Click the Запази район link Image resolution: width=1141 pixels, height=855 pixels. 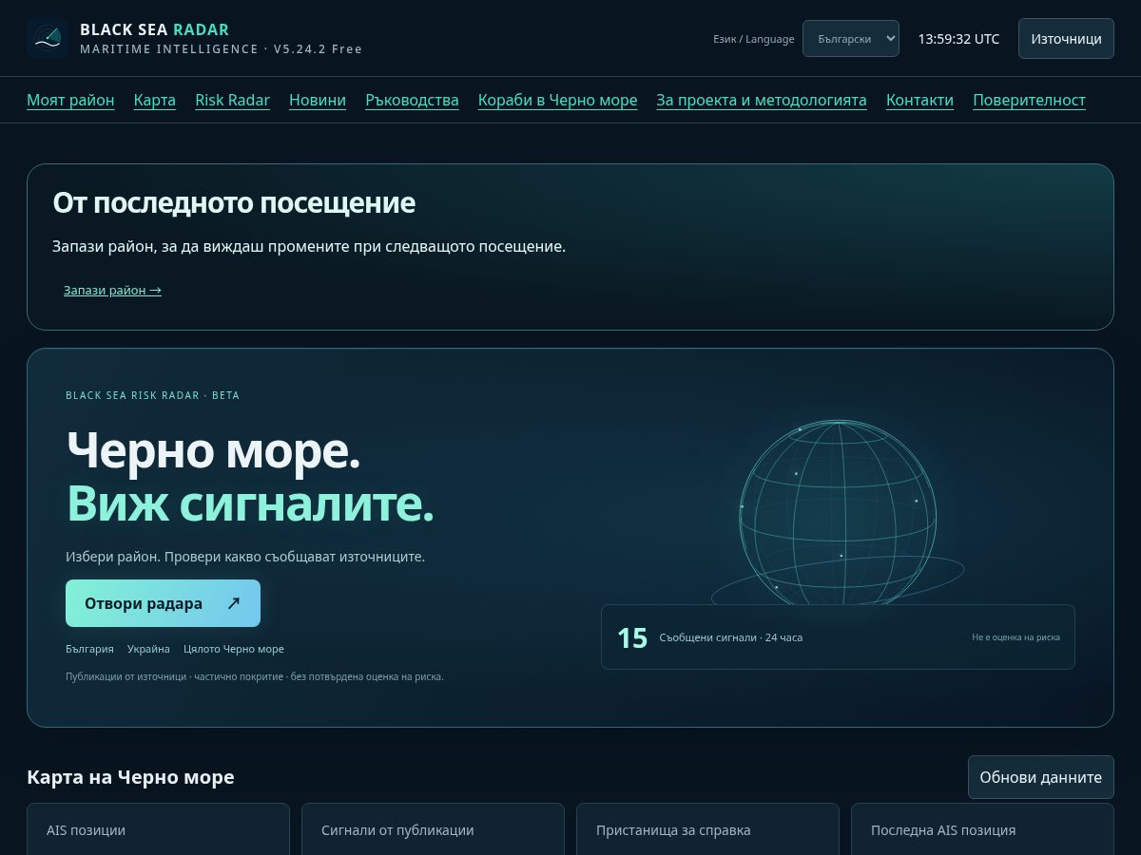coord(112,291)
